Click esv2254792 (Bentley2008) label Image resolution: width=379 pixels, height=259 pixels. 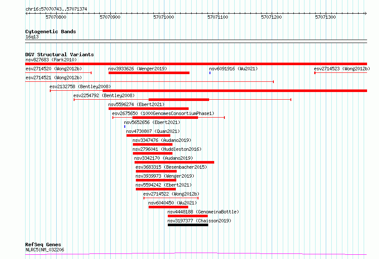pyautogui.click(x=104, y=95)
